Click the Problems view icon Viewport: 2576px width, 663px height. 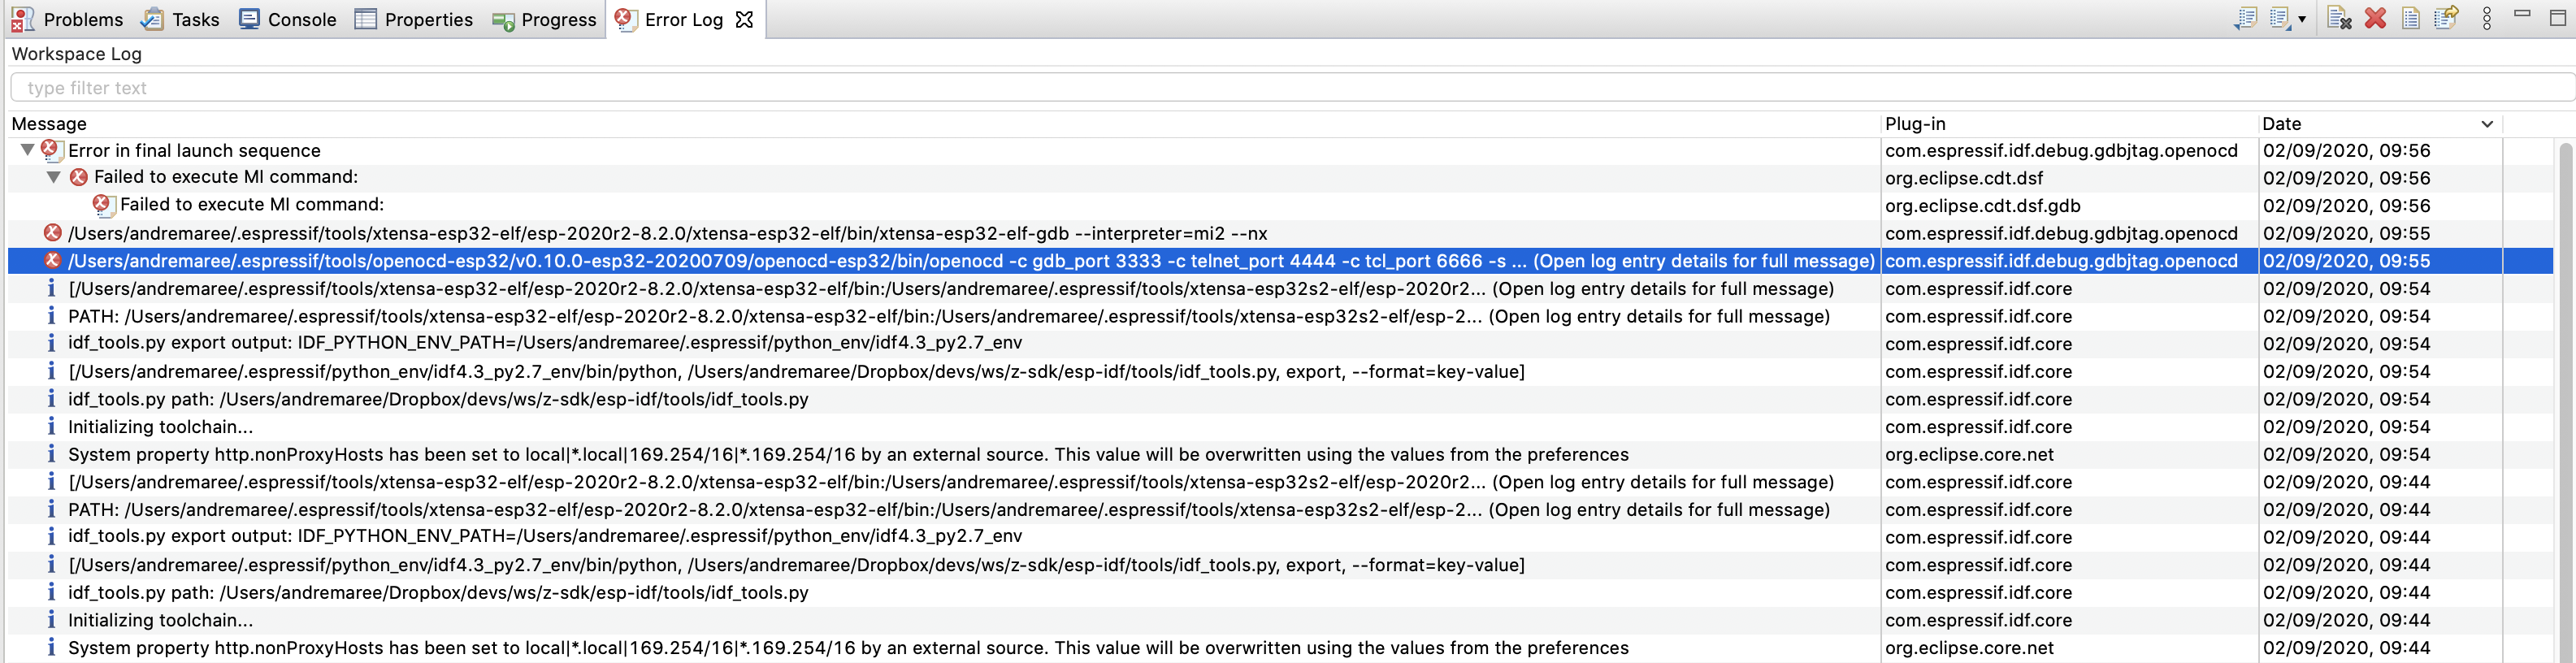tap(22, 18)
